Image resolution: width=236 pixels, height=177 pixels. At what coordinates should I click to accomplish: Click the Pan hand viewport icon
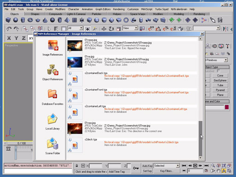tap(218, 171)
